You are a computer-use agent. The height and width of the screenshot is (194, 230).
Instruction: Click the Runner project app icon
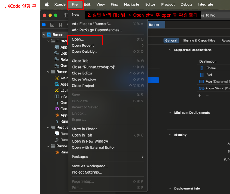coord(49,35)
